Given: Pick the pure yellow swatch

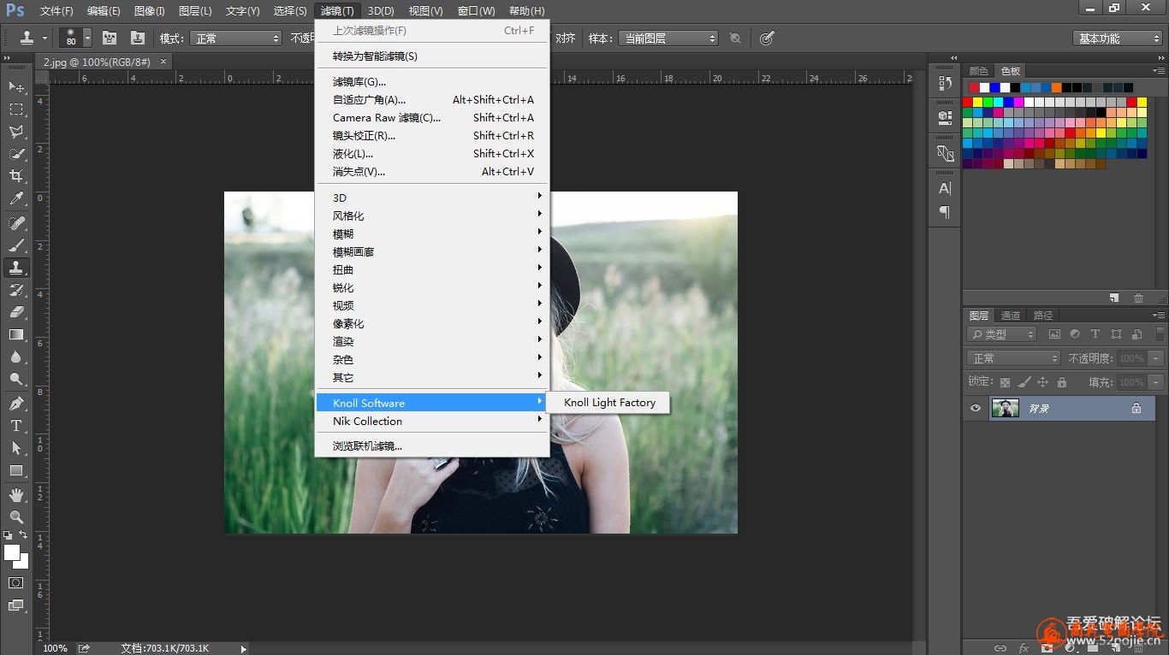Looking at the screenshot, I should point(978,102).
